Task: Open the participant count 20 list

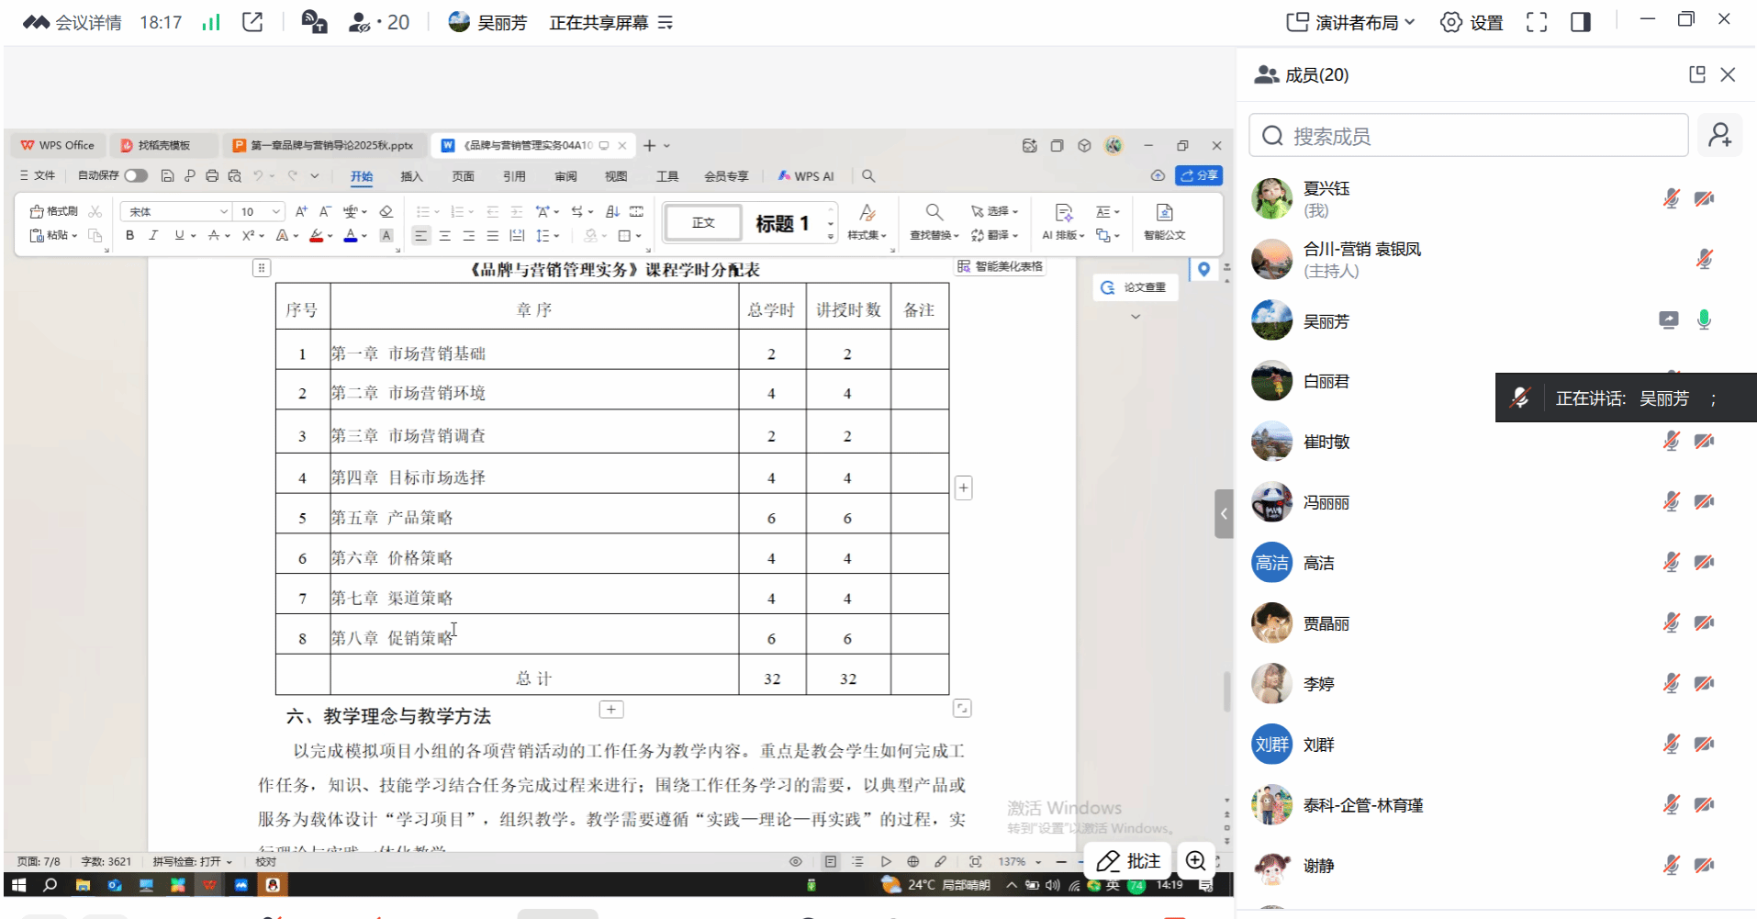Action: click(x=379, y=22)
